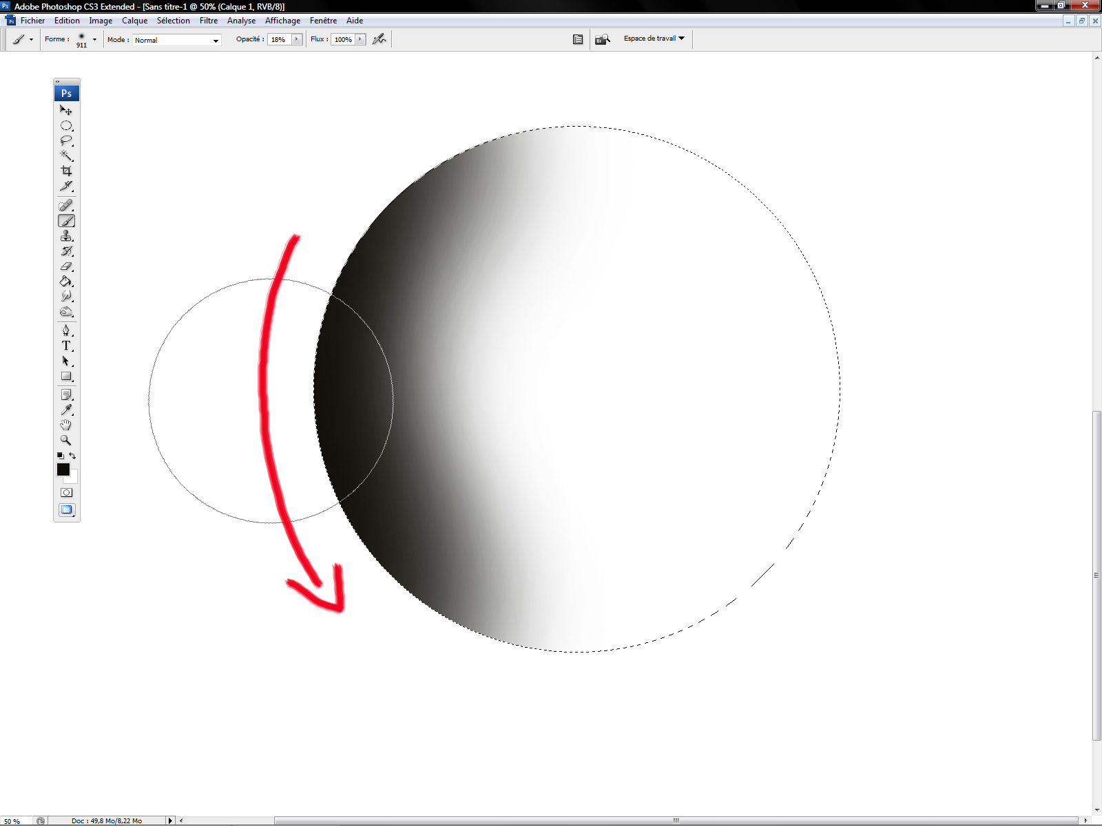Select the Clone Stamp tool
This screenshot has height=826, width=1102.
pos(66,236)
